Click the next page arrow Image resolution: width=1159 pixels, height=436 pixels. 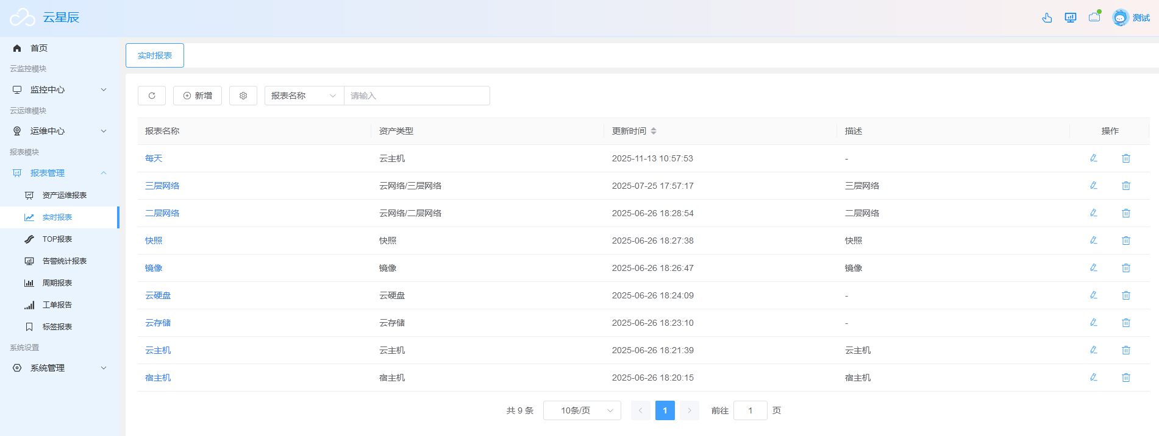[x=690, y=410]
